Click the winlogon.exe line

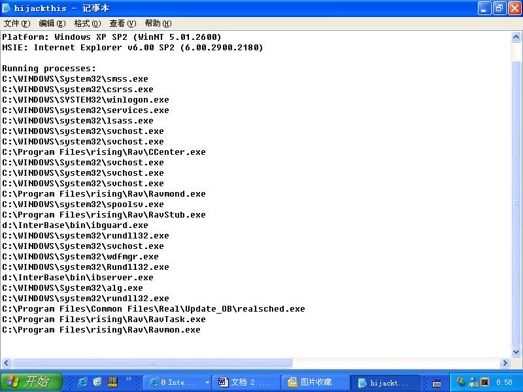coord(86,100)
